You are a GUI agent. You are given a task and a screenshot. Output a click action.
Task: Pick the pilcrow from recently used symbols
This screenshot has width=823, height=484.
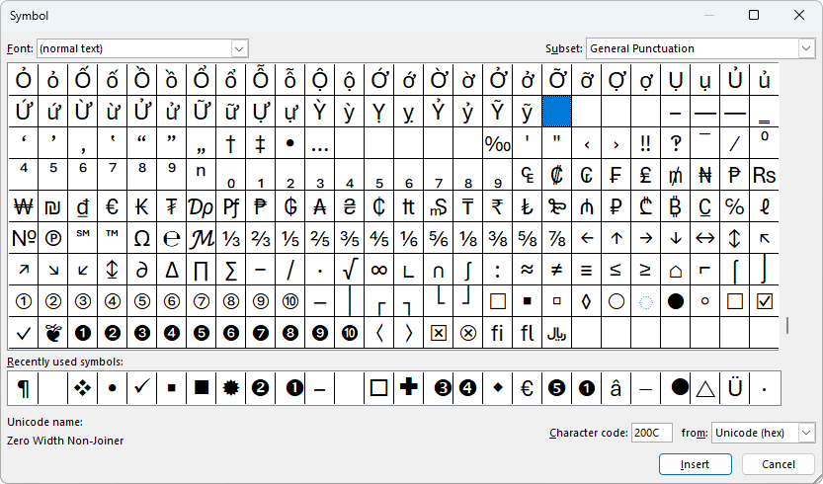[x=23, y=388]
